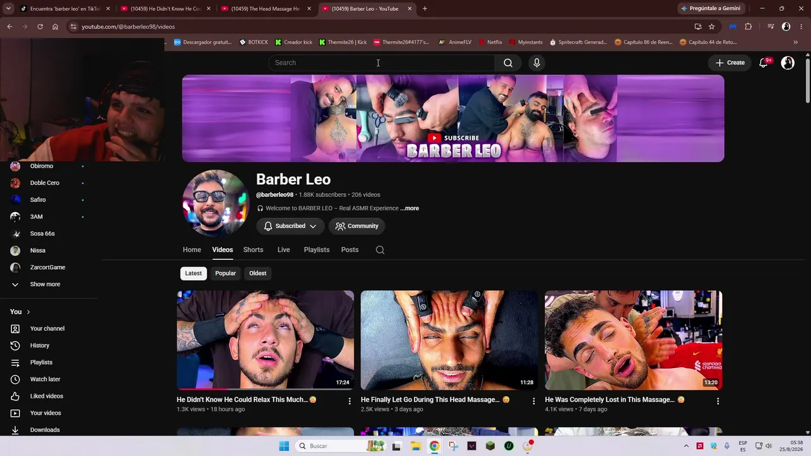Show hidden bookmarks overflow chevron
The image size is (811, 456).
pyautogui.click(x=795, y=42)
